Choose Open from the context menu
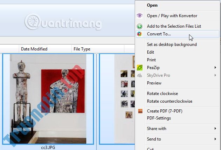Image resolution: width=221 pixels, height=150 pixels. [x=152, y=5]
